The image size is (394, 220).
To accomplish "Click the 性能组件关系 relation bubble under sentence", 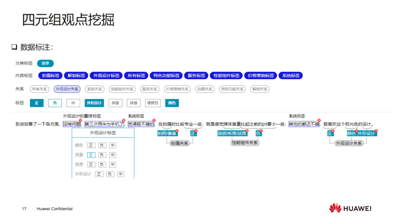I will (245, 143).
